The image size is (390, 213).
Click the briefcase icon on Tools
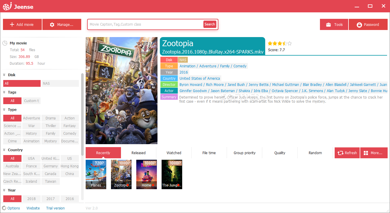click(x=328, y=25)
